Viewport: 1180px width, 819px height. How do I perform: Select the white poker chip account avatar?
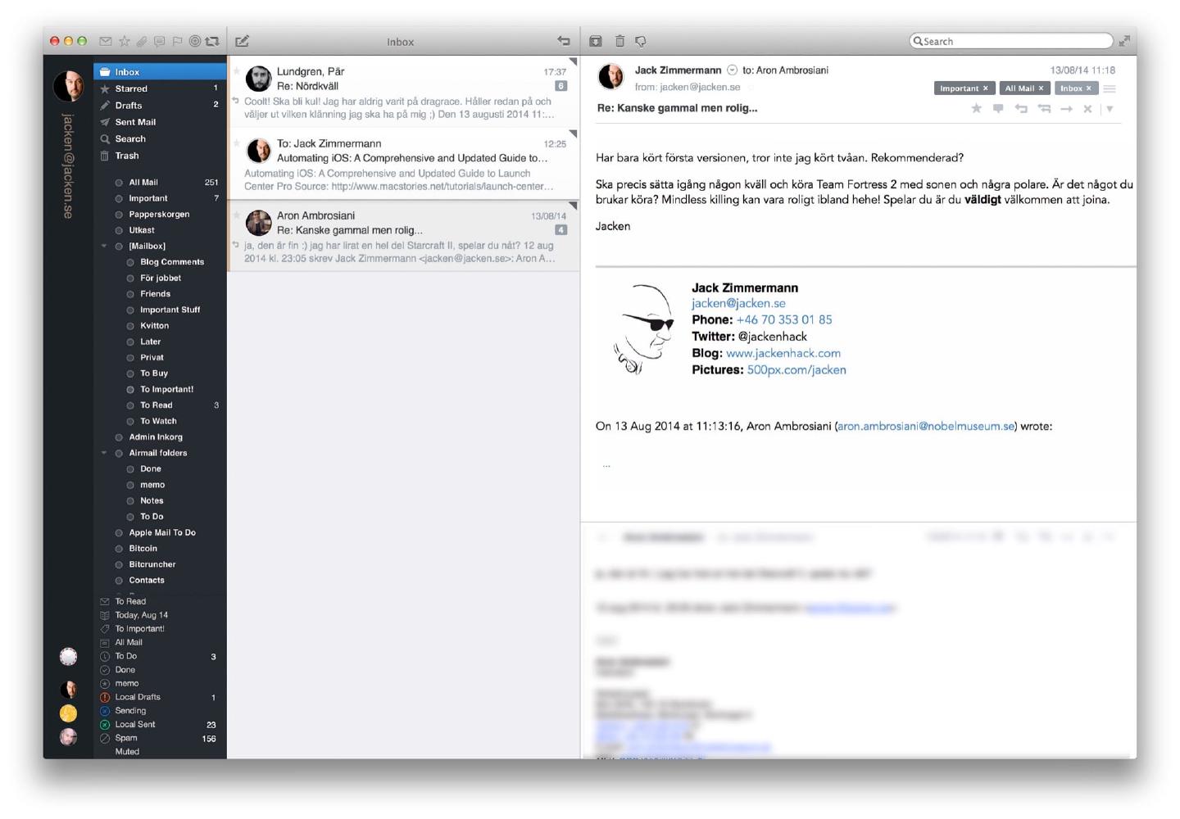[x=68, y=656]
